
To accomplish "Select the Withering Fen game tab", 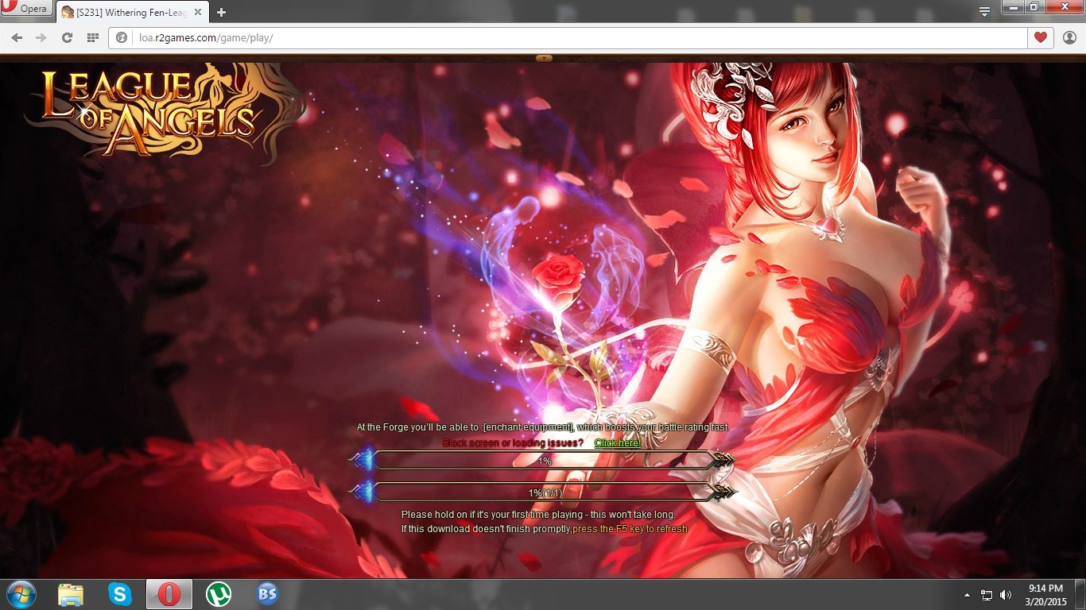I will coord(127,12).
